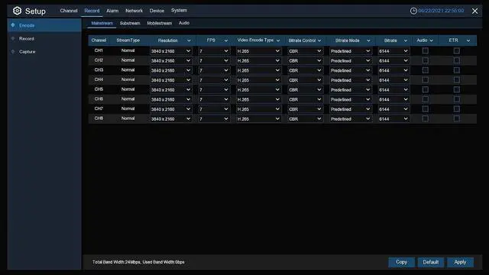Switch to the Mobilestream tab
This screenshot has width=489, height=275.
coord(160,23)
